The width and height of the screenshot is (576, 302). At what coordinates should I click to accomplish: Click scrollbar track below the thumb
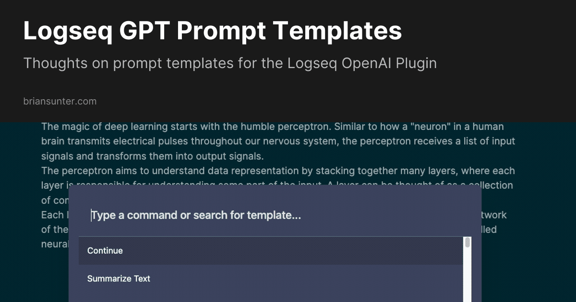(x=468, y=278)
